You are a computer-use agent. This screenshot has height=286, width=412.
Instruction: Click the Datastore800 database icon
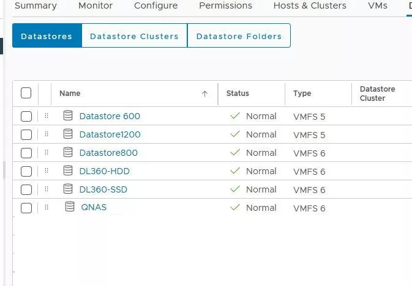68,152
